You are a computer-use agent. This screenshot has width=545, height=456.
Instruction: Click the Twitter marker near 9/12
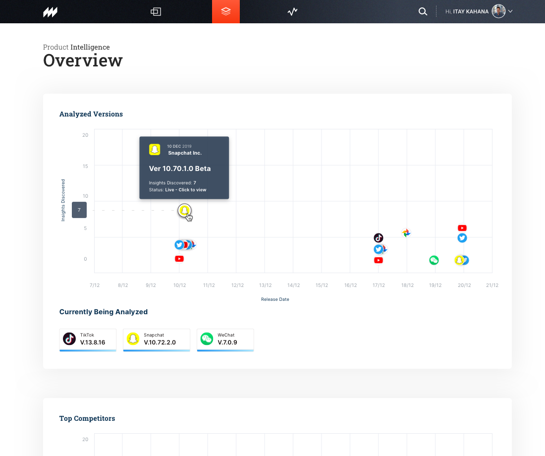point(178,245)
